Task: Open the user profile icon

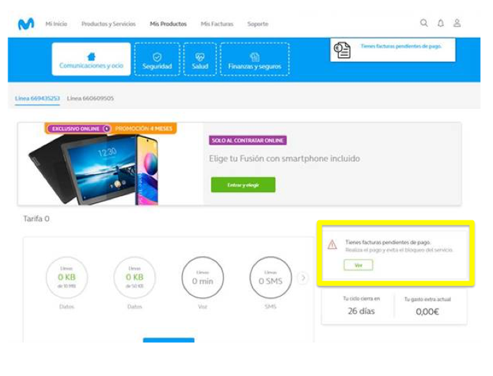Action: click(x=457, y=23)
